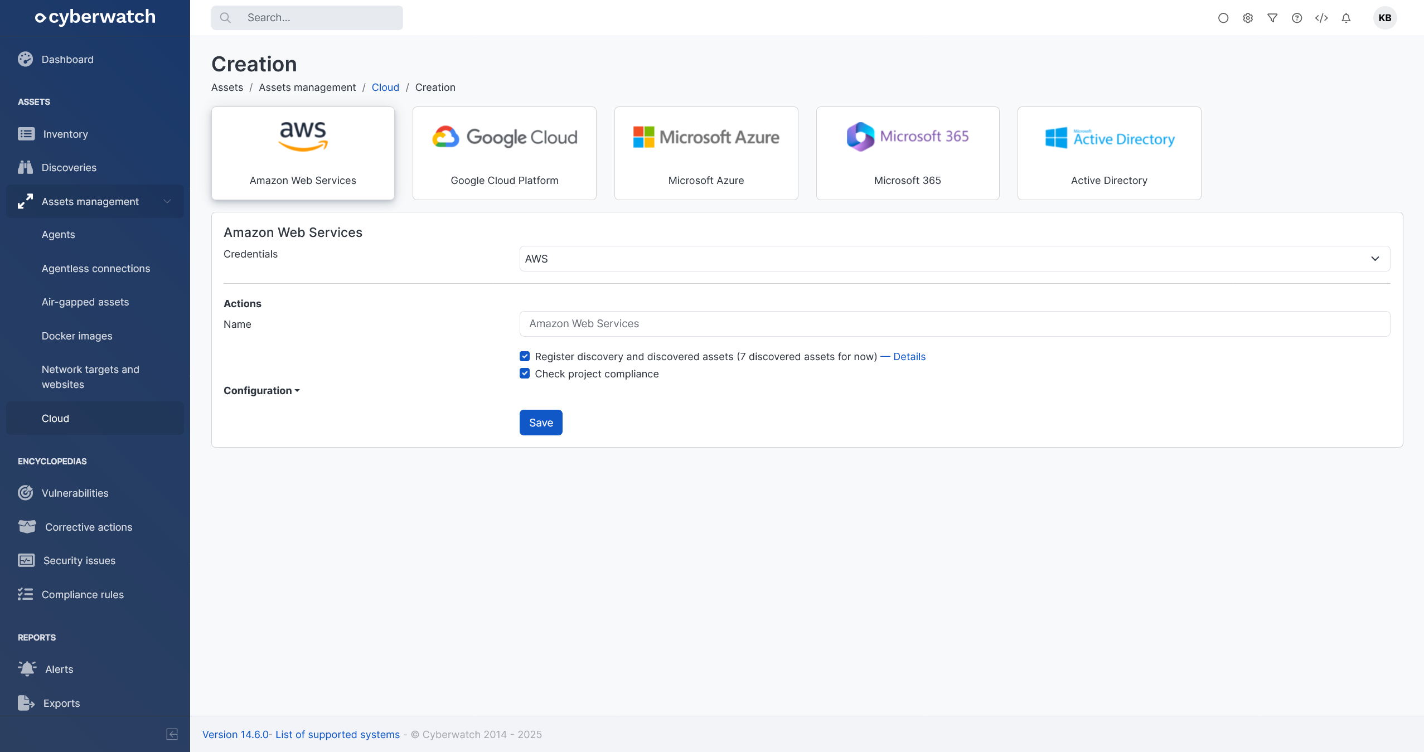Viewport: 1424px width, 752px height.
Task: Collapse the sidebar with bottom arrow icon
Action: [x=172, y=734]
